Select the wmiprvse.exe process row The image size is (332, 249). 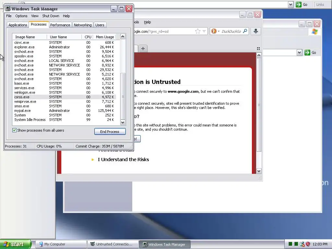[64, 101]
